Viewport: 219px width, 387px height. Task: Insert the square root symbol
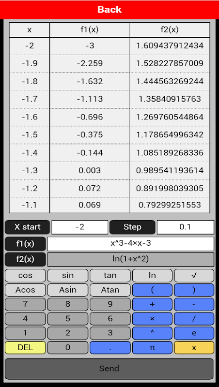194,275
